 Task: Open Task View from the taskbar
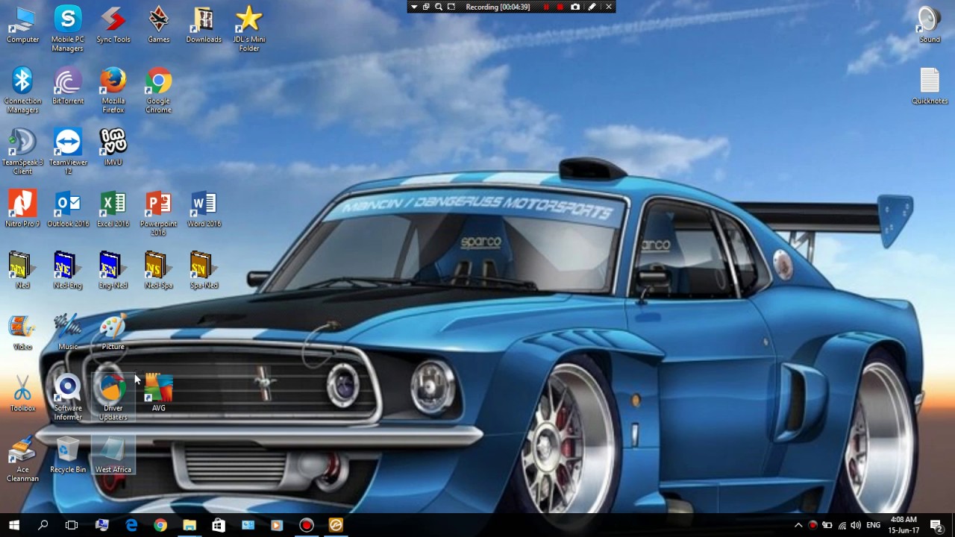[x=72, y=525]
